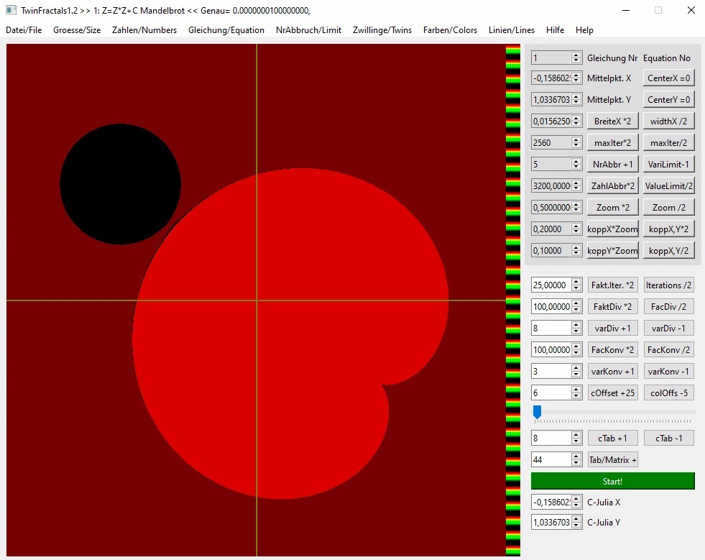Click the green Start! button

coord(612,482)
